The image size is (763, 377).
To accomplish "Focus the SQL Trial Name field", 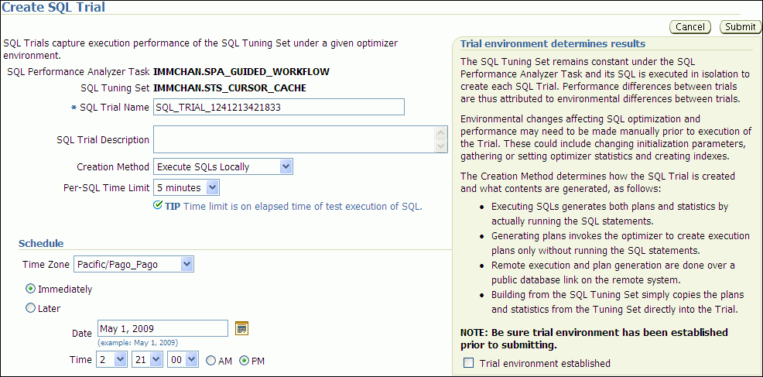I will (x=279, y=107).
